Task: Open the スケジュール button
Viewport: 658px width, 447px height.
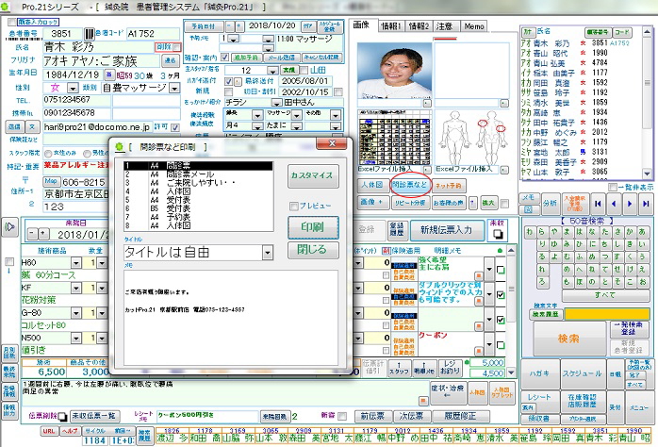Action: click(x=582, y=373)
